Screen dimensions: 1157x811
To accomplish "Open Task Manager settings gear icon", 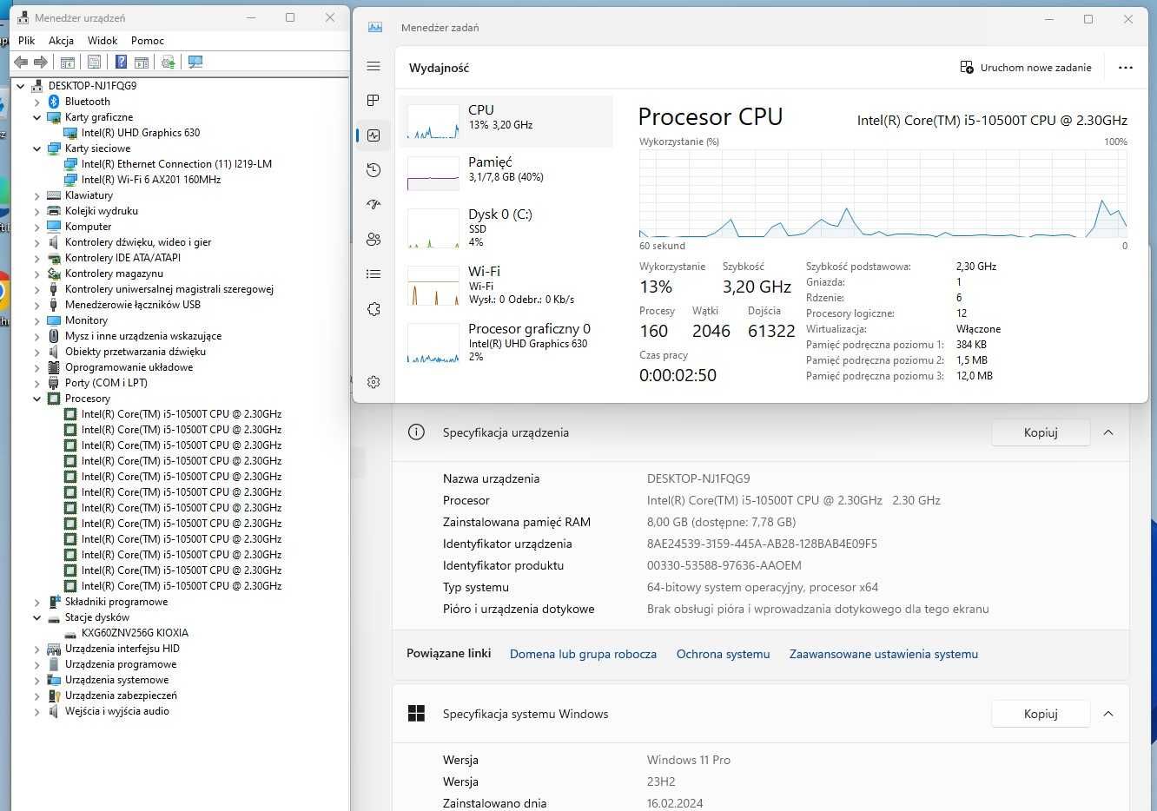I will click(374, 382).
